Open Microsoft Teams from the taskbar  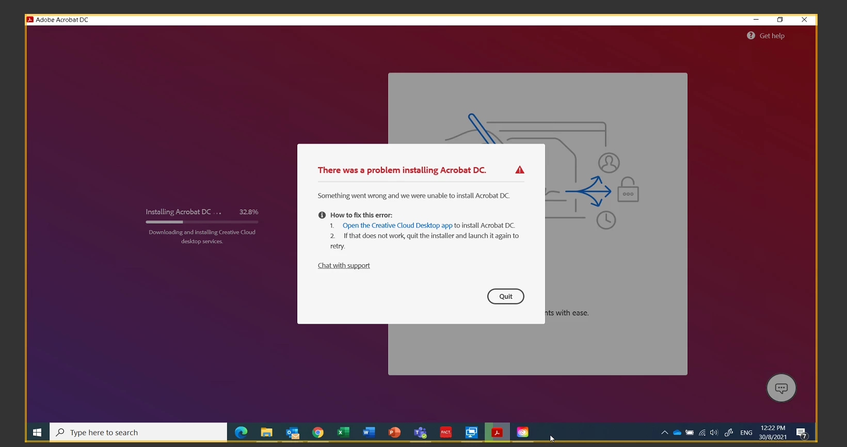tap(420, 433)
